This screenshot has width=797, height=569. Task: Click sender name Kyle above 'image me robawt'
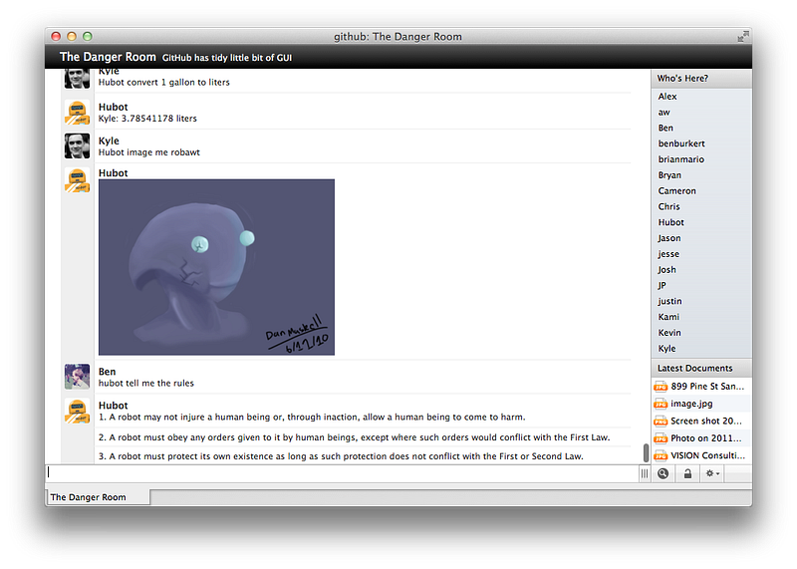109,141
